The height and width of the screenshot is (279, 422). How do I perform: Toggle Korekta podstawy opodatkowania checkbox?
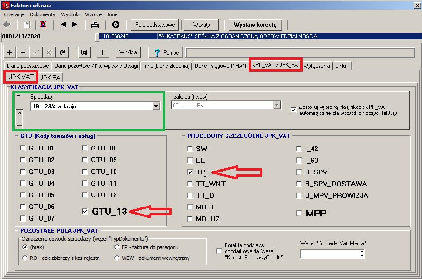click(x=219, y=251)
